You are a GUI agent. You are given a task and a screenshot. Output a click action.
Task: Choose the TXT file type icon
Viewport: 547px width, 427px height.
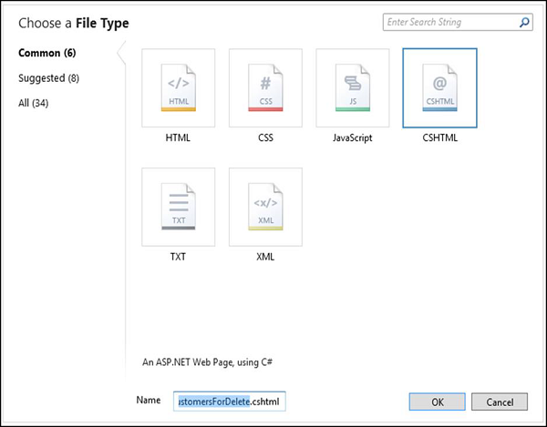point(179,204)
